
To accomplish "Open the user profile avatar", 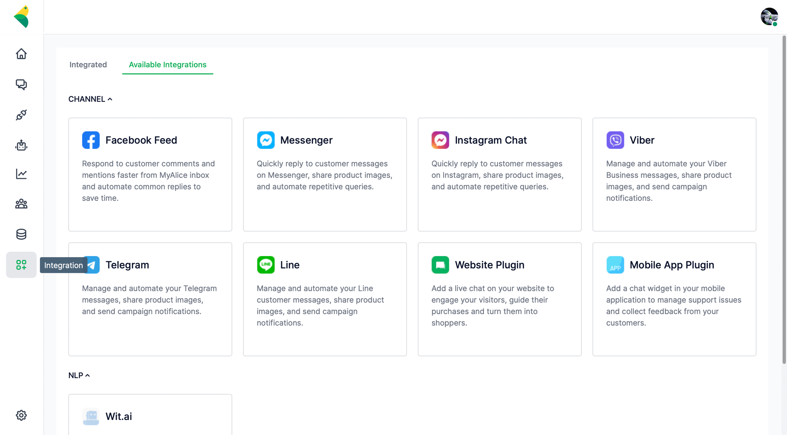I will pyautogui.click(x=769, y=16).
